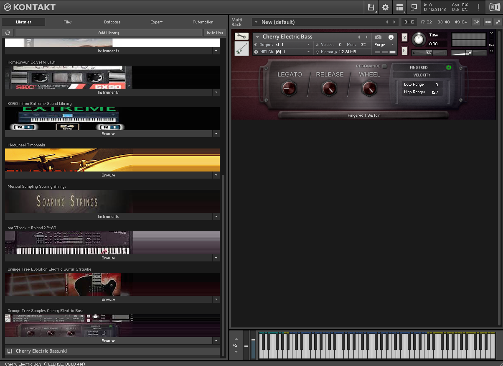The image size is (503, 366).
Task: Click the Add Library button
Action: coord(109,33)
